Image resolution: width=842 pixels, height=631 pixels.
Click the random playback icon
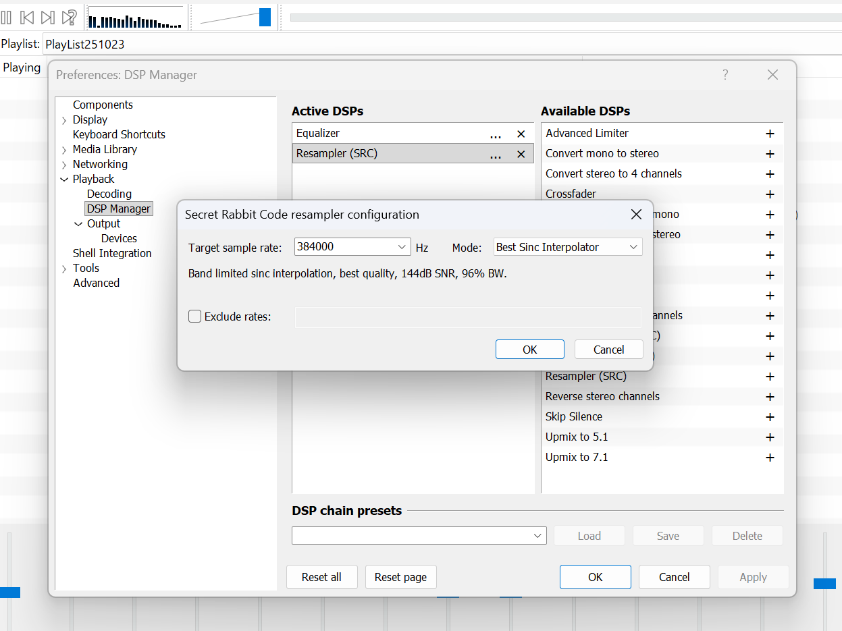point(69,18)
